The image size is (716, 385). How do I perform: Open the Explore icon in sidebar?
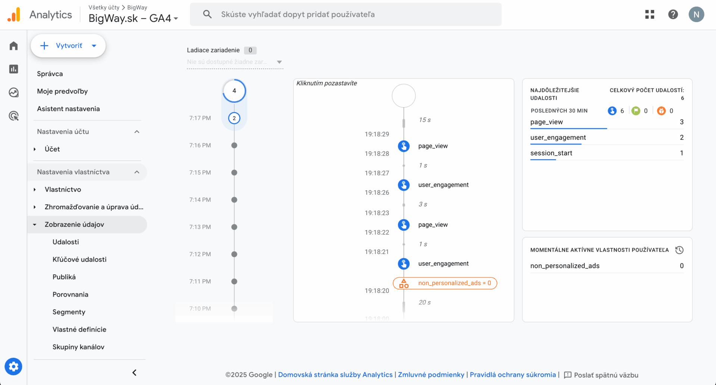point(14,92)
